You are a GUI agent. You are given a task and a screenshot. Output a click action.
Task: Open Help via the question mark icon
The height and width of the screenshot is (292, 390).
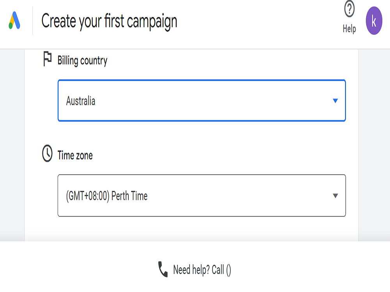tap(349, 9)
